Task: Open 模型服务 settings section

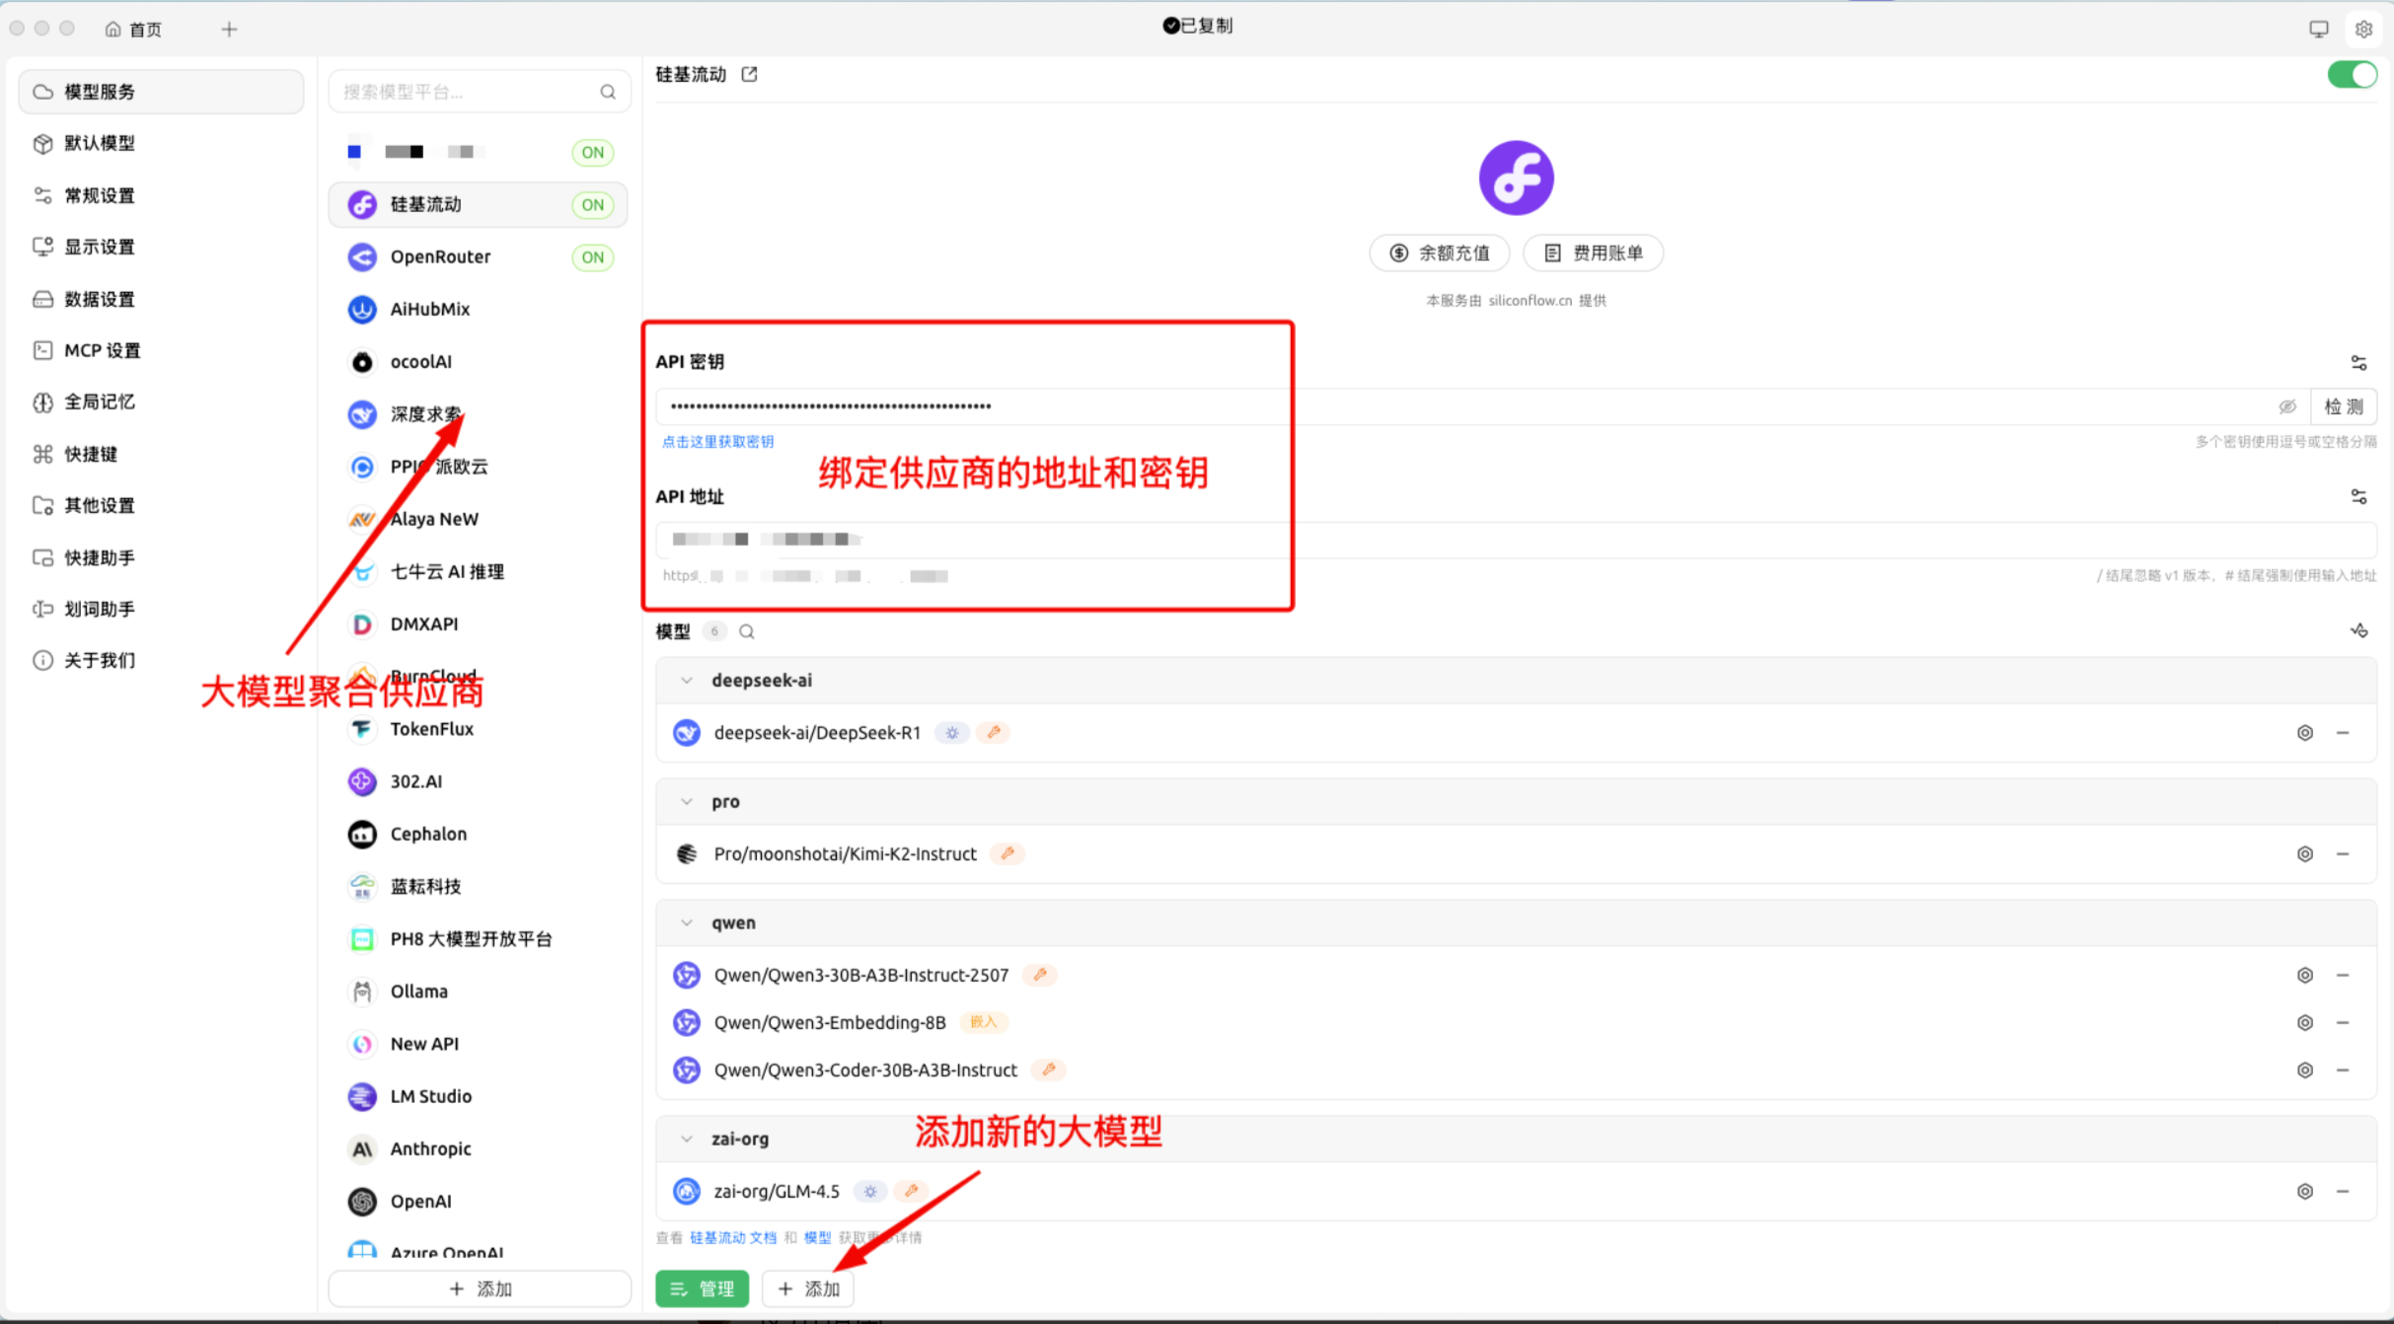Action: click(x=161, y=92)
